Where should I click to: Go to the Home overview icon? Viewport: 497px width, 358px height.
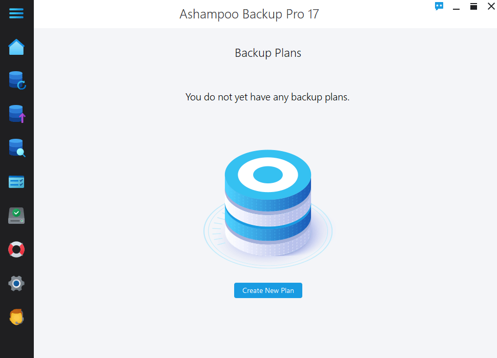(16, 47)
